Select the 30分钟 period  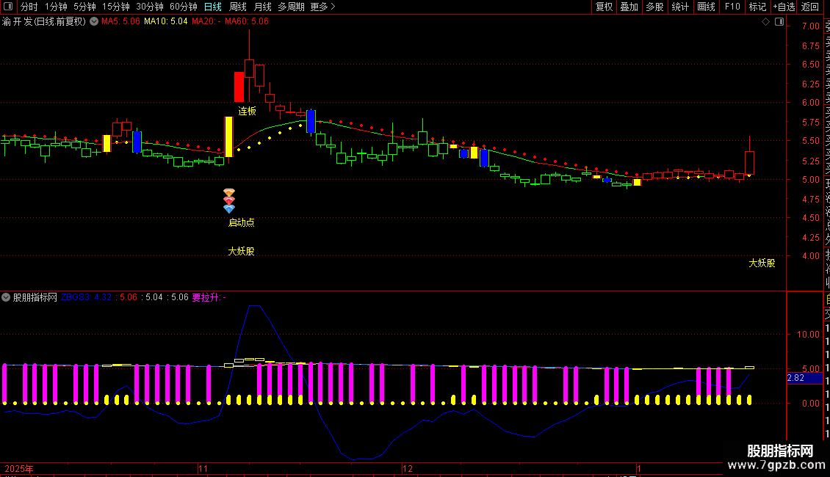150,7
